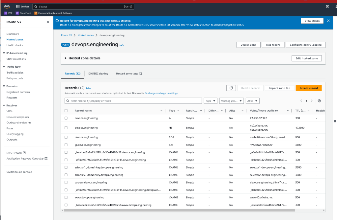This screenshot has height=220, width=337.
Task: Open the CloudShell icon in top bar
Action: pyautogui.click(x=327, y=7)
